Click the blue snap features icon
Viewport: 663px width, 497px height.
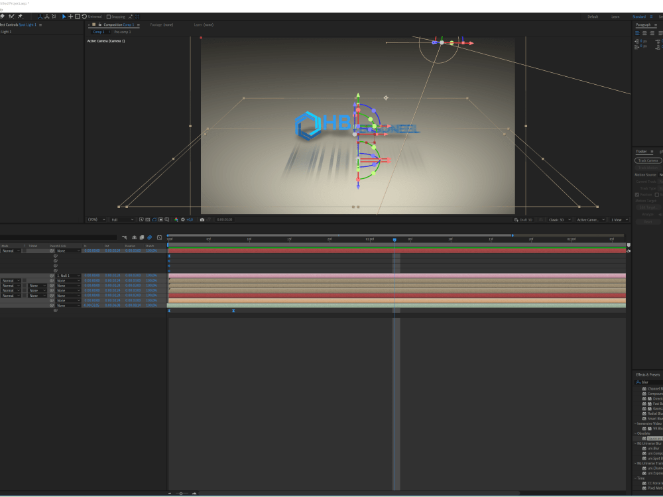137,17
